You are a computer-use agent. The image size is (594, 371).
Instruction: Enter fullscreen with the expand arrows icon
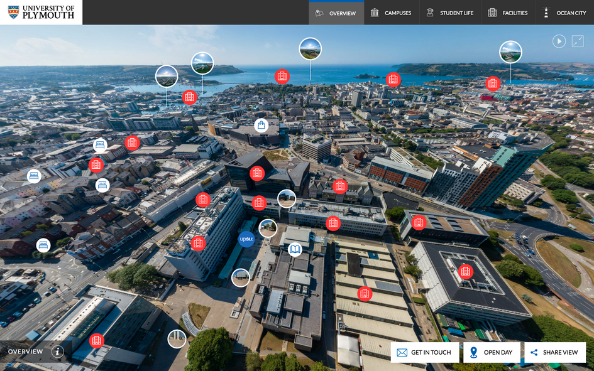tap(578, 41)
